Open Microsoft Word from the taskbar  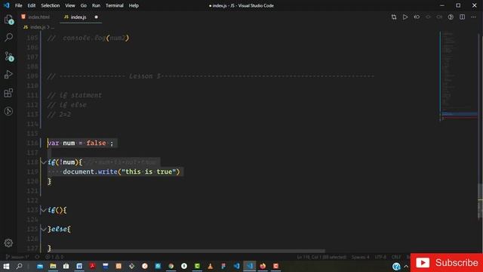pos(79,266)
